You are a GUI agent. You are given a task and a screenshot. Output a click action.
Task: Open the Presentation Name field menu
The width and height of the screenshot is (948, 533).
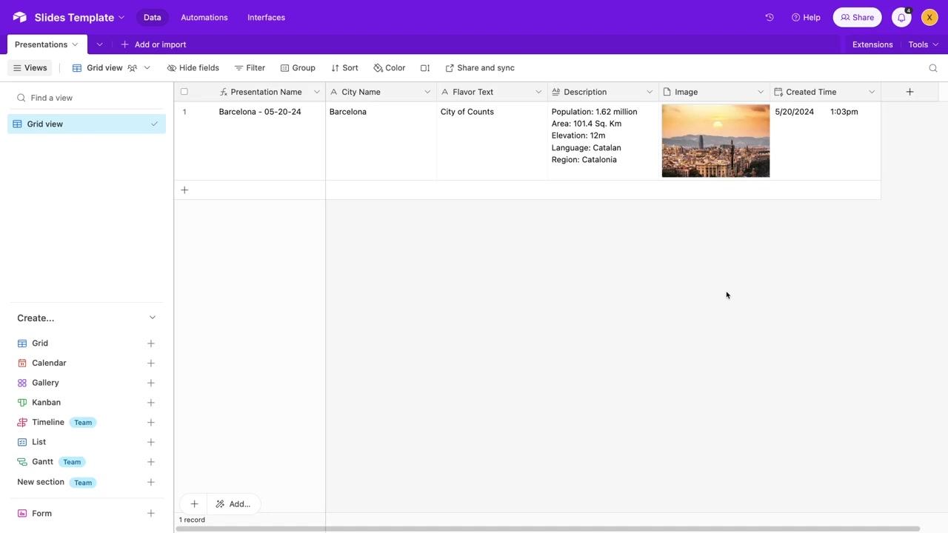pyautogui.click(x=316, y=92)
